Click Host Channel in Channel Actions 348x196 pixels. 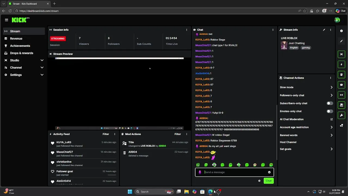point(288,142)
